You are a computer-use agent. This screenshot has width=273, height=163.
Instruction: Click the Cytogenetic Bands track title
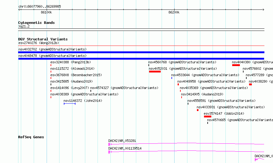tap(37, 23)
